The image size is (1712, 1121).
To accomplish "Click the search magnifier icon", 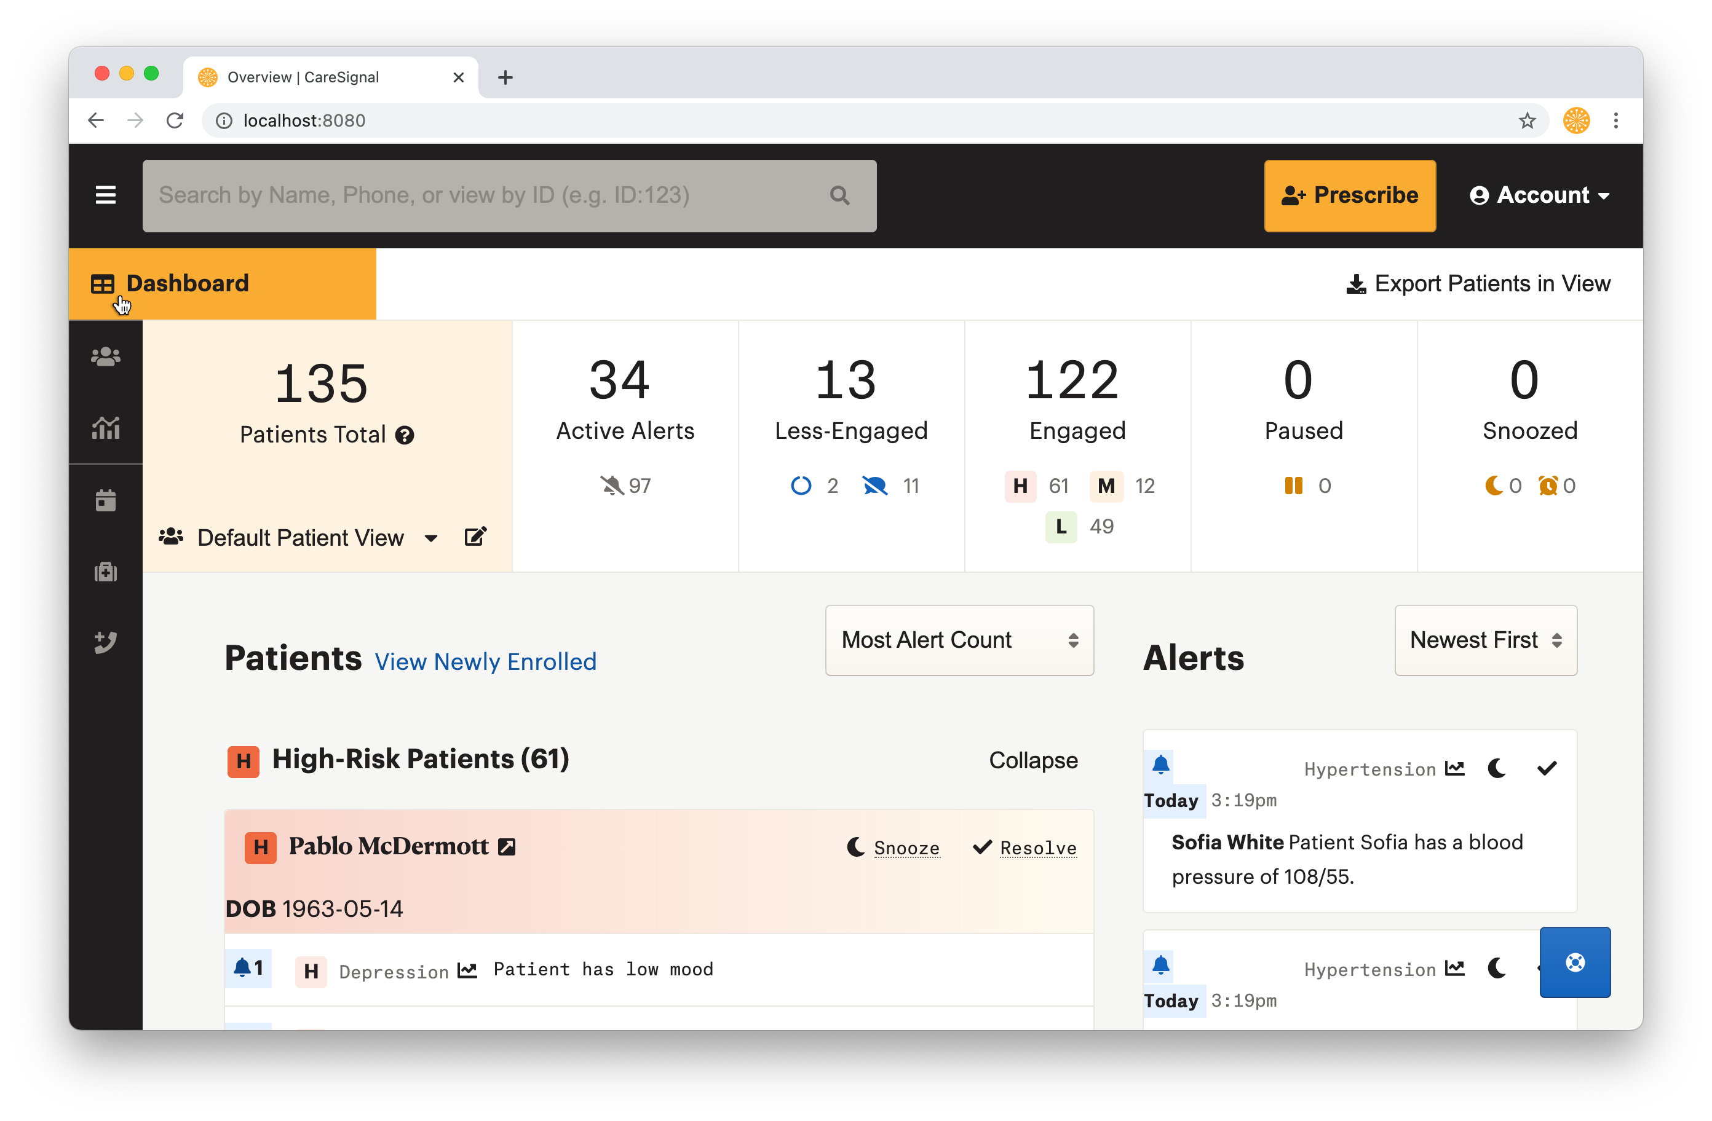I will point(839,195).
